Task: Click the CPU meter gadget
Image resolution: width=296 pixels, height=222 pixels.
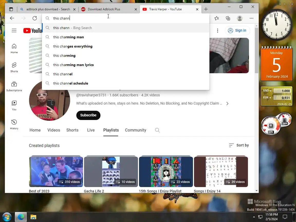Action: [x=271, y=126]
